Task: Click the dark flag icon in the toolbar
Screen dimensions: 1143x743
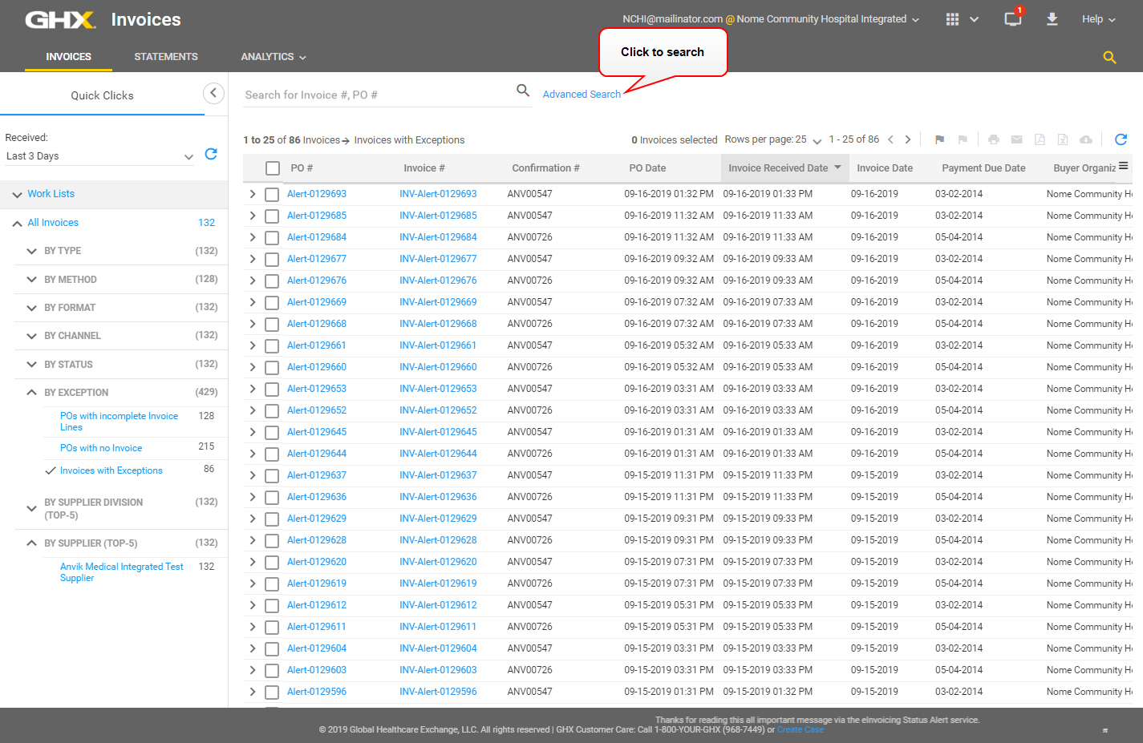Action: pos(939,139)
